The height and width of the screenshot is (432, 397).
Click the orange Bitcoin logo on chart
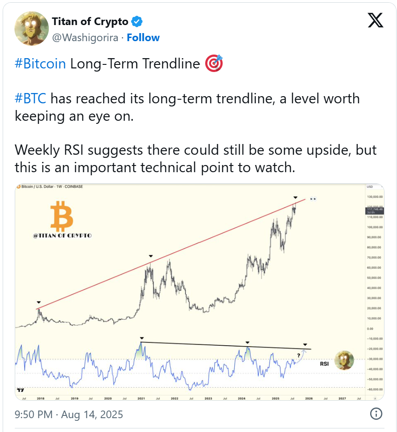tap(62, 216)
